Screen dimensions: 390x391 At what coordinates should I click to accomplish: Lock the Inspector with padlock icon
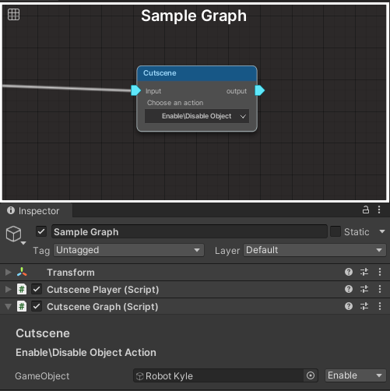tap(366, 210)
